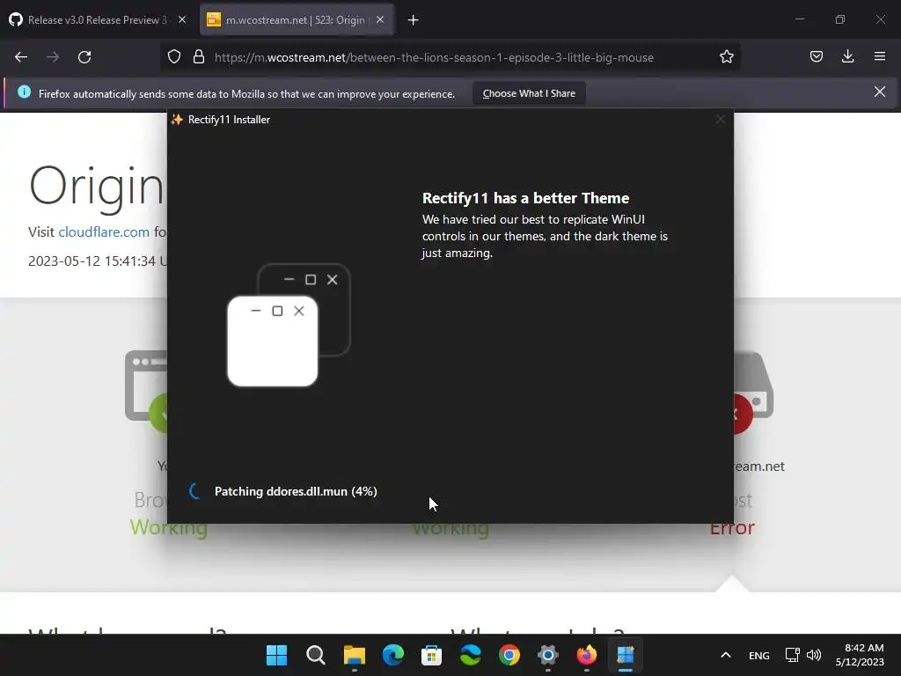Launch Google Chrome from taskbar
901x676 pixels.
pos(509,655)
